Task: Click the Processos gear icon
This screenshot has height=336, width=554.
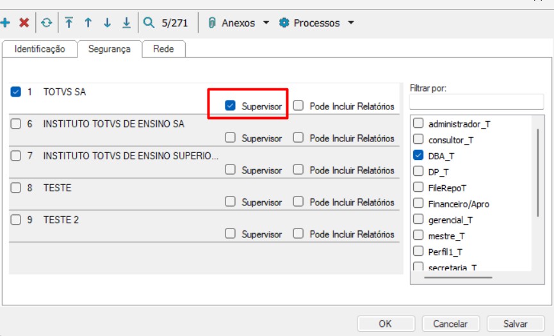Action: (x=284, y=23)
